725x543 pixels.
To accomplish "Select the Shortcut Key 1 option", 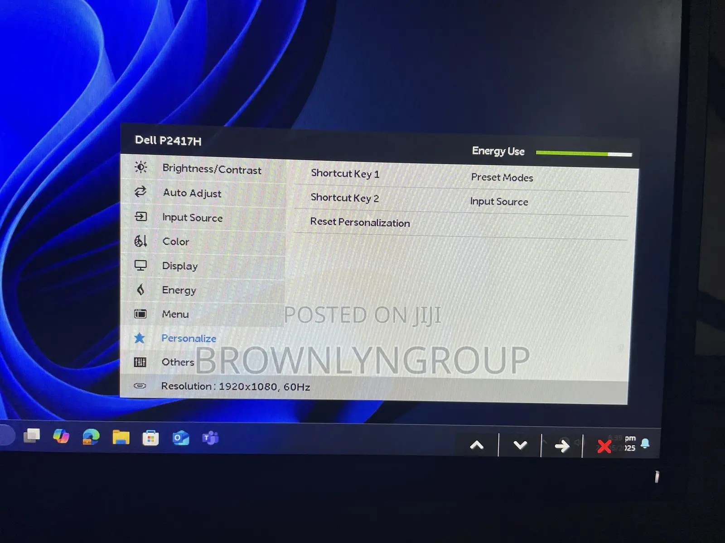I will point(345,174).
